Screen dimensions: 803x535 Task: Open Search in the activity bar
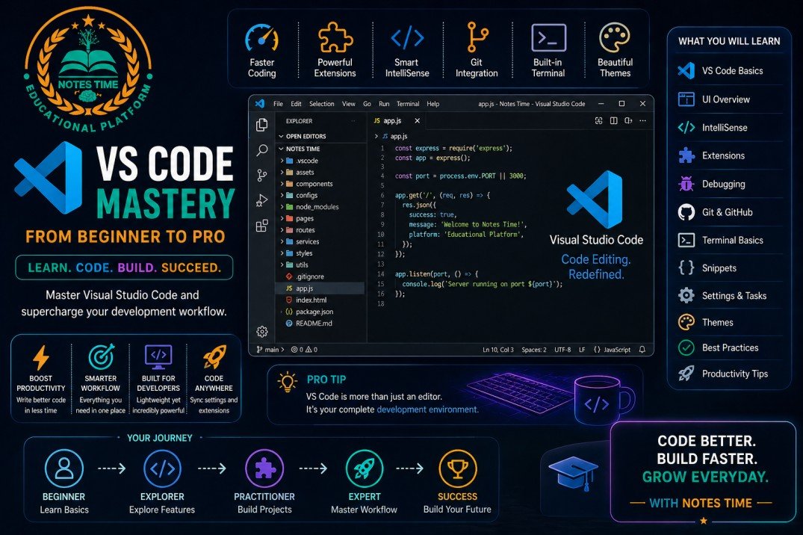[261, 150]
